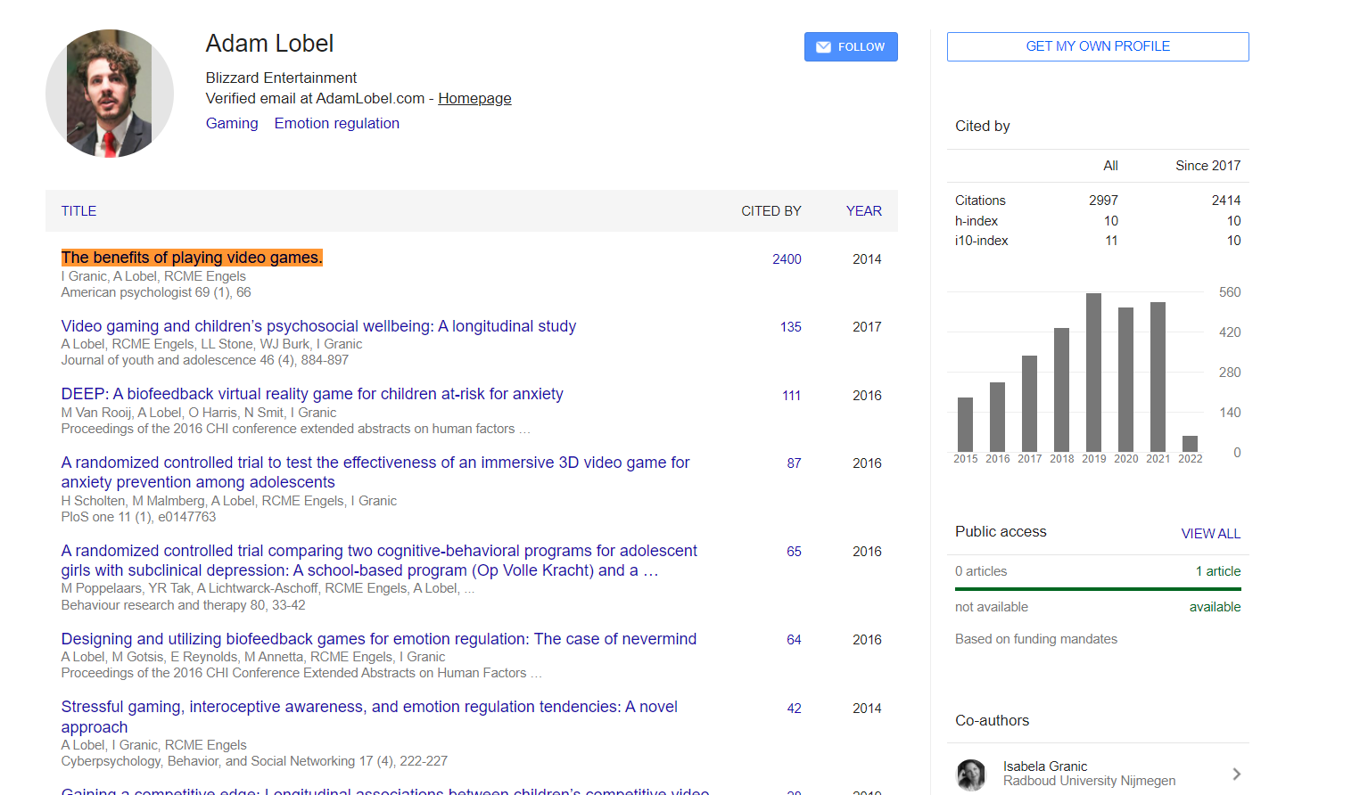Viewport: 1368px width, 795px height.
Task: Open Isabela Granic co-author name link
Action: (x=1045, y=766)
